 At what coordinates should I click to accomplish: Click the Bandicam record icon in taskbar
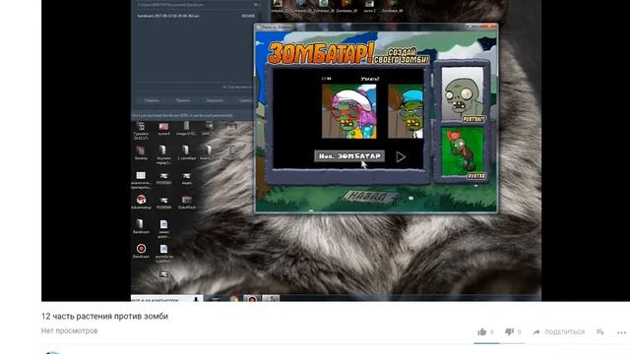click(x=252, y=299)
